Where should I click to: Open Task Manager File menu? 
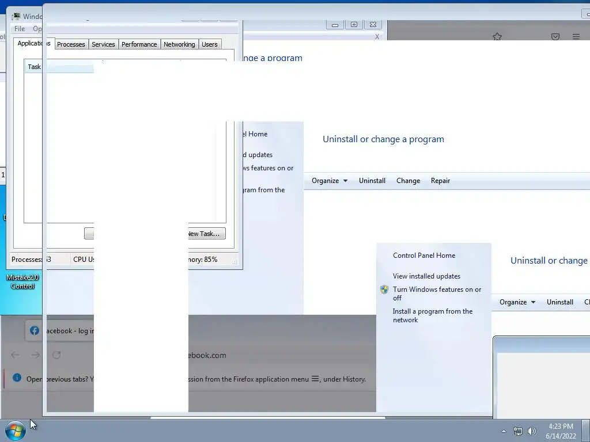pos(20,29)
